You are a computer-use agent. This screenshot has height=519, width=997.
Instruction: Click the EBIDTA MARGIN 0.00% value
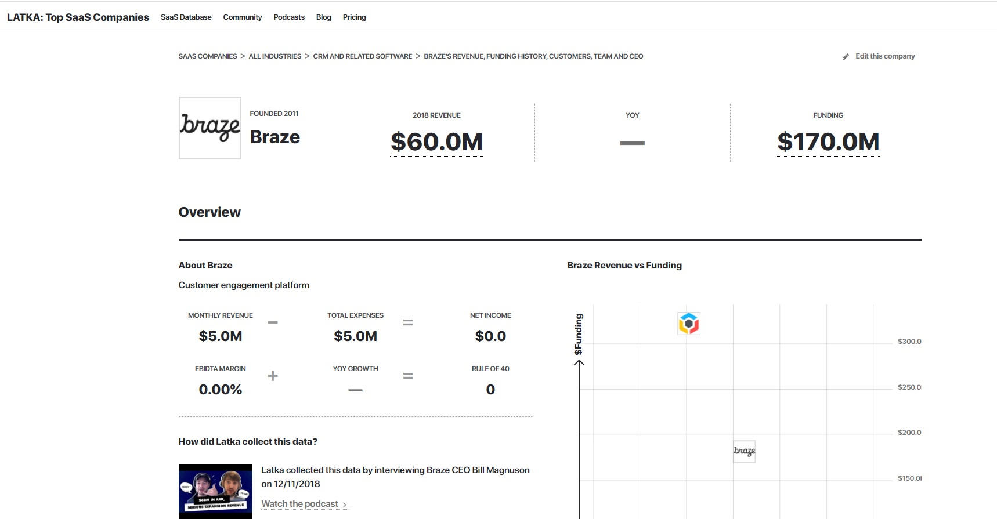click(221, 390)
